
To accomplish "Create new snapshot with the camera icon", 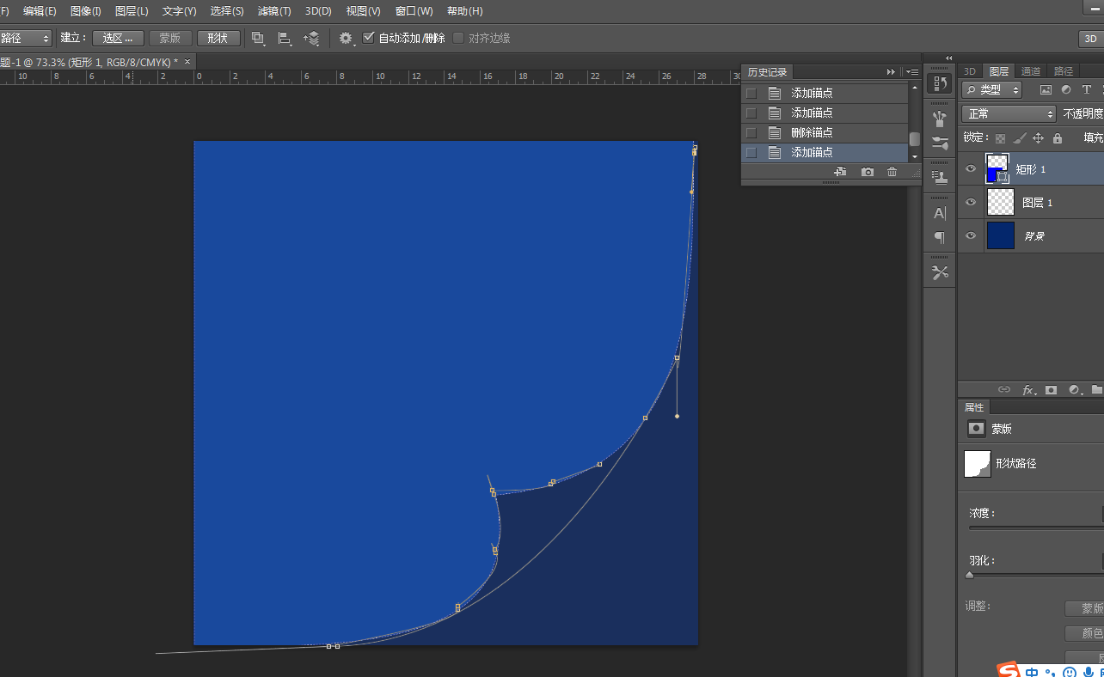I will click(x=868, y=172).
